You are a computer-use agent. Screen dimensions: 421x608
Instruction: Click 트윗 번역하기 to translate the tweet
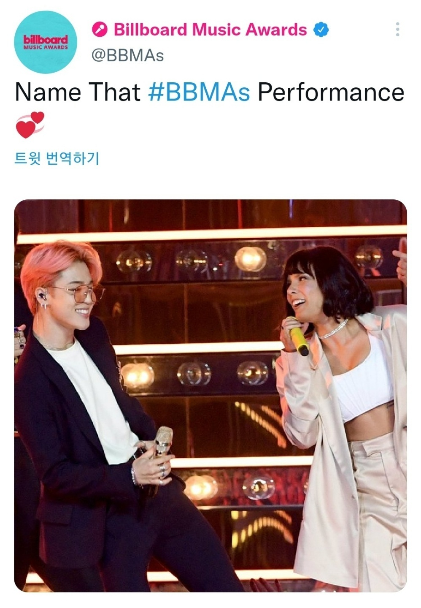57,158
